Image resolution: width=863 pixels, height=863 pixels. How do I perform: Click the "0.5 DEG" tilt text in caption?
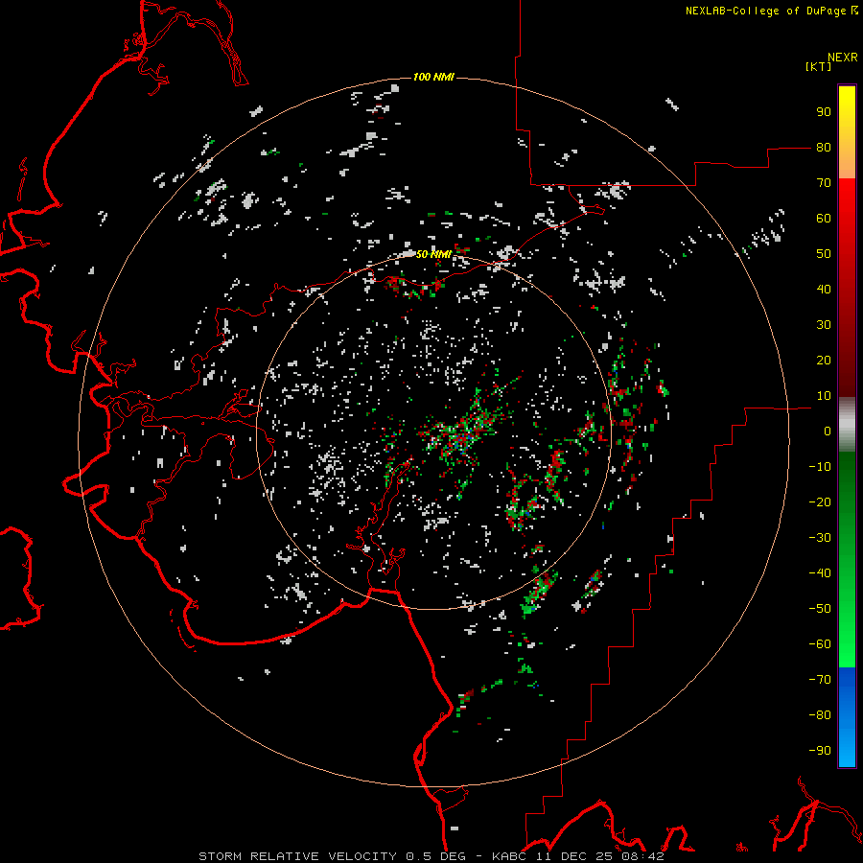[x=436, y=856]
